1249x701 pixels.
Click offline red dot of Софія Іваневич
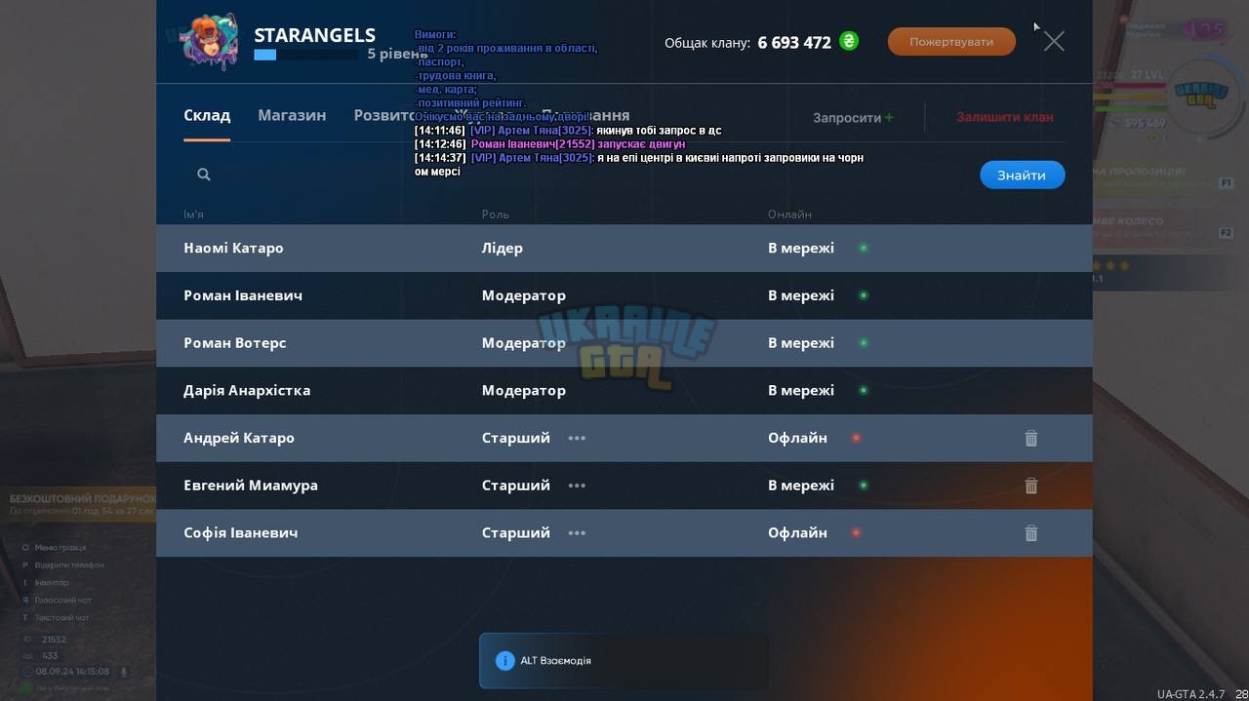[857, 532]
